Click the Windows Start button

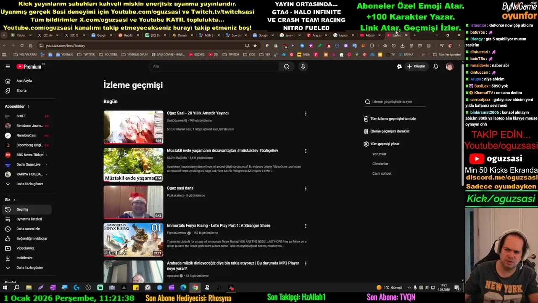[5, 288]
